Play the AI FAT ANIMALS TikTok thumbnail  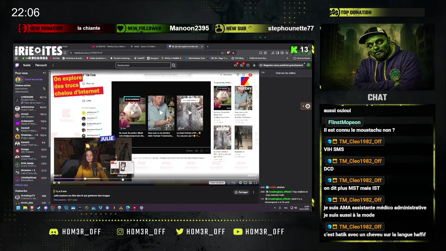tap(132, 113)
